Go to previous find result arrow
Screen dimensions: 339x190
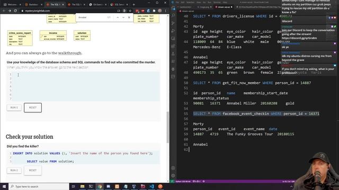(118, 17)
